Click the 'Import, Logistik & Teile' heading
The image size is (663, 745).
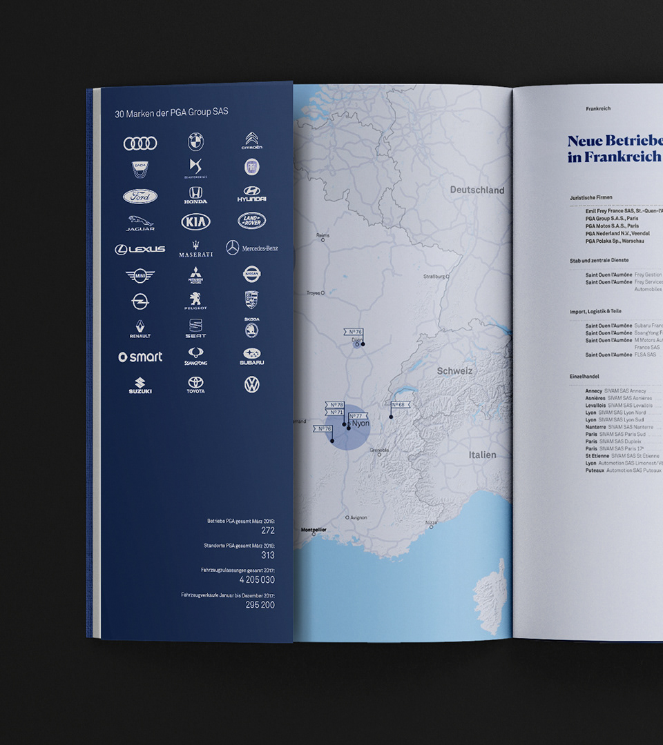click(595, 312)
